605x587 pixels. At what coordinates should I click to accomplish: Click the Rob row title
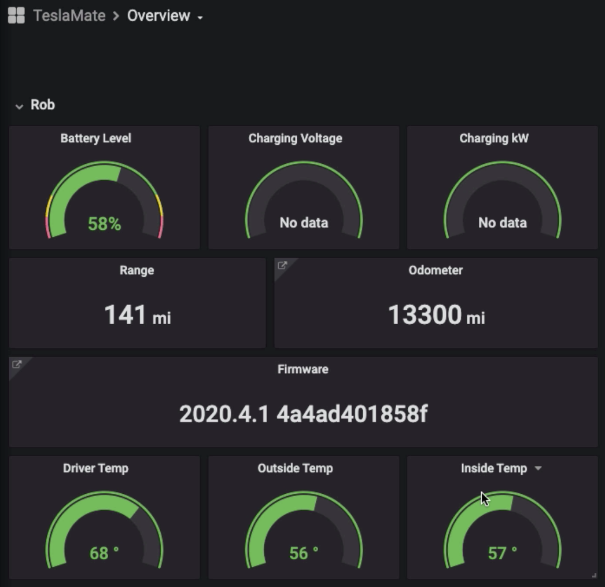(x=43, y=105)
